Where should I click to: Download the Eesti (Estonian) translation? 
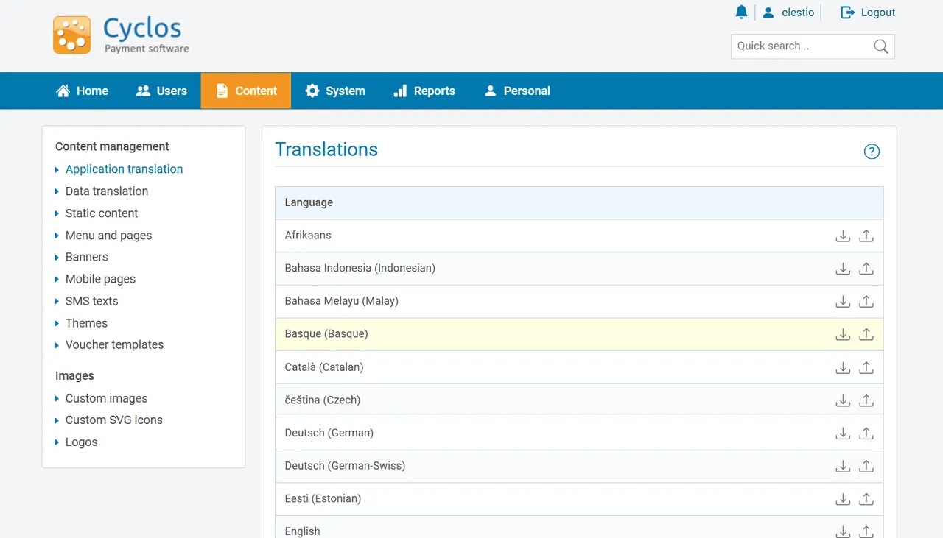point(843,499)
